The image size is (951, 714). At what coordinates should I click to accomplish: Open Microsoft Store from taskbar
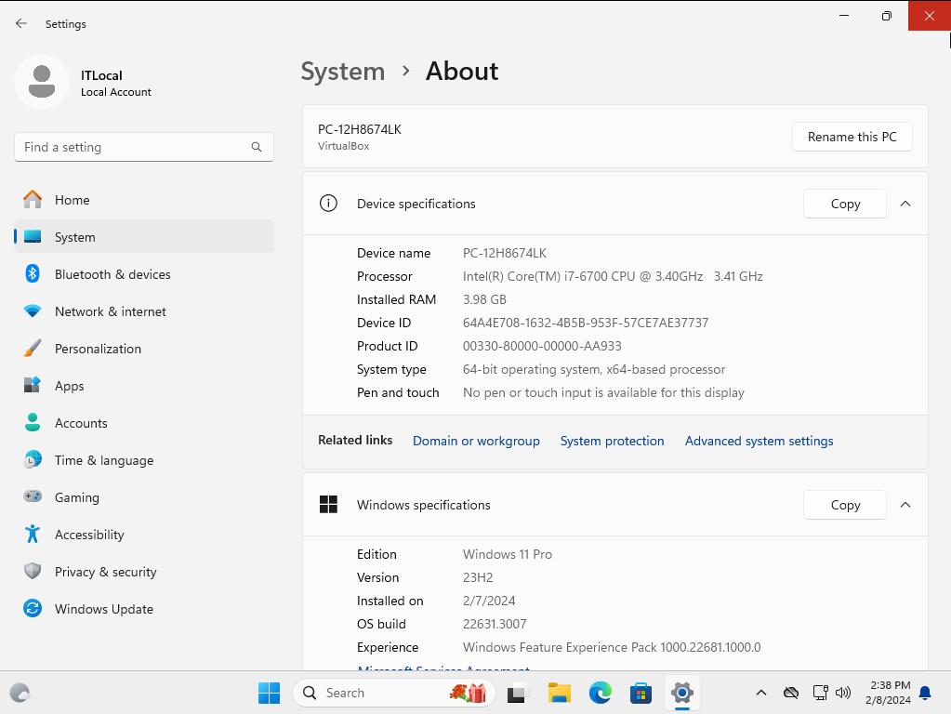[641, 693]
